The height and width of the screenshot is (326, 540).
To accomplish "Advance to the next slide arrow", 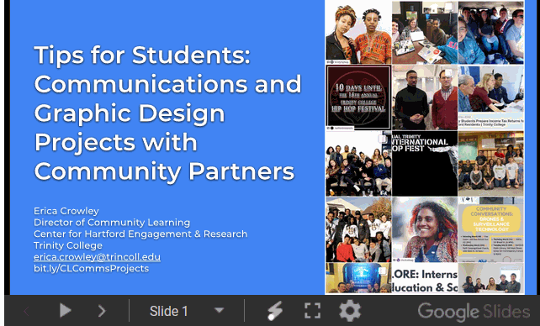I will 102,311.
